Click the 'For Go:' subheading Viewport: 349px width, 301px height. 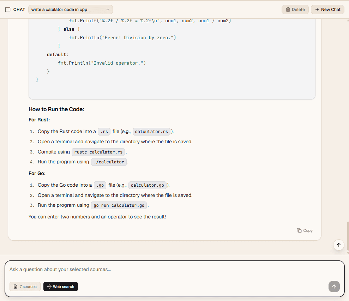[x=37, y=173]
